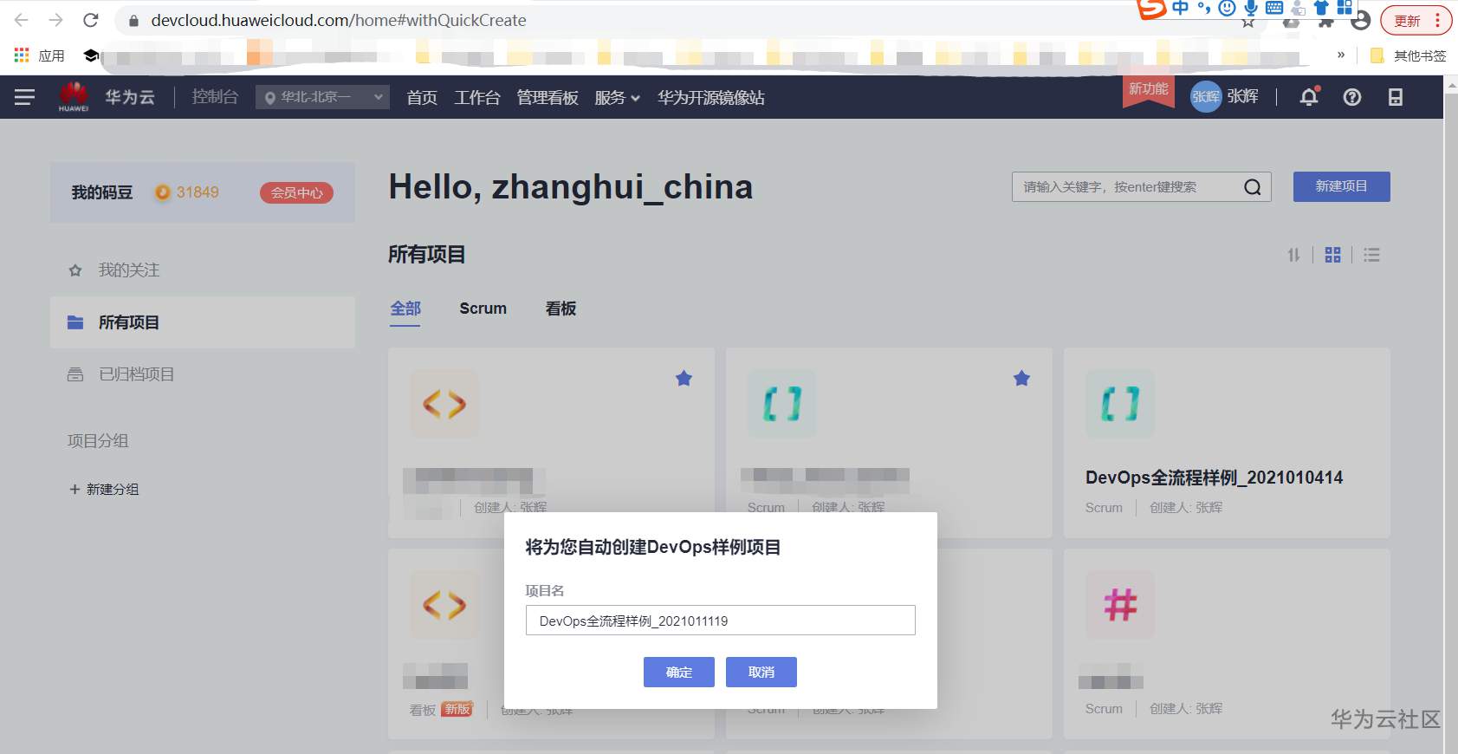The width and height of the screenshot is (1458, 754).
Task: Expand the bookmarks overflow chevron
Action: (x=1341, y=55)
